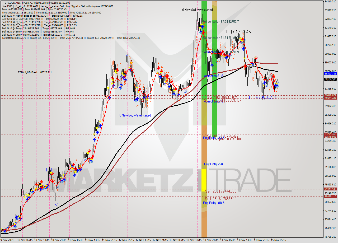
Task: Select the '13 Nov 13:15' time axis label
Action: coord(195,240)
